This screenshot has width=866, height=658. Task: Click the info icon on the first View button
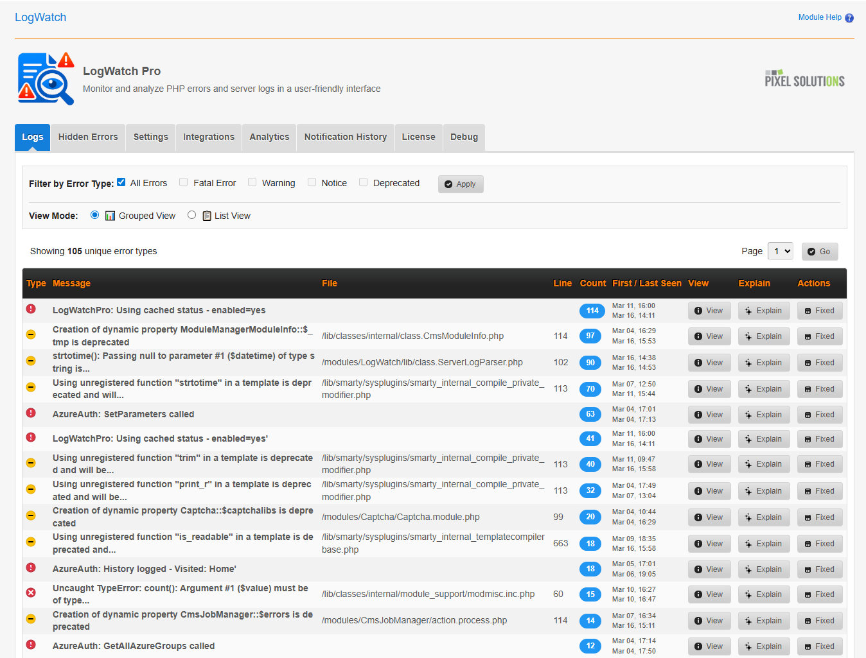pyautogui.click(x=699, y=310)
